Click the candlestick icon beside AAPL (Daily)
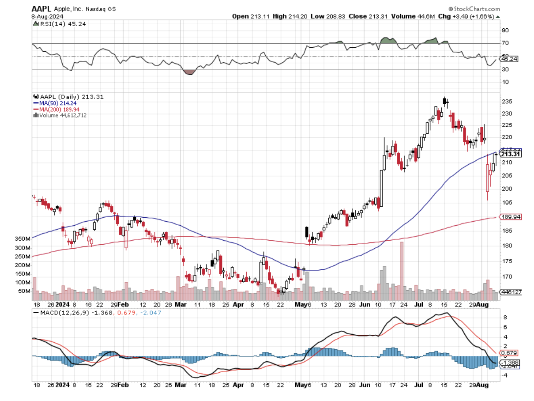Image resolution: width=534 pixels, height=401 pixels. pos(36,97)
